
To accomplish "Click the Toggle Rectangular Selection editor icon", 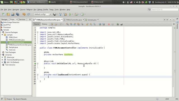I will (82, 24).
